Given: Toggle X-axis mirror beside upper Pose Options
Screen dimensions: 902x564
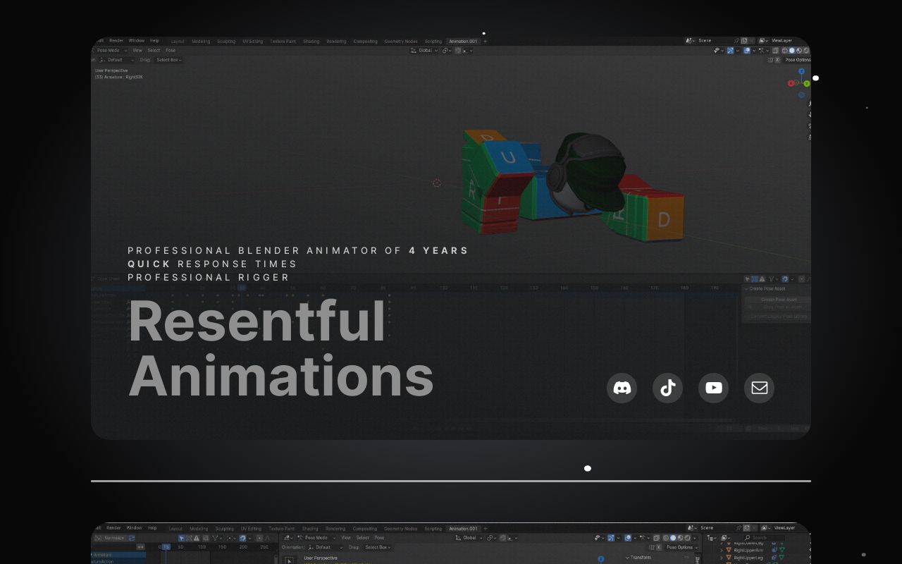Looking at the screenshot, I should pyautogui.click(x=777, y=60).
